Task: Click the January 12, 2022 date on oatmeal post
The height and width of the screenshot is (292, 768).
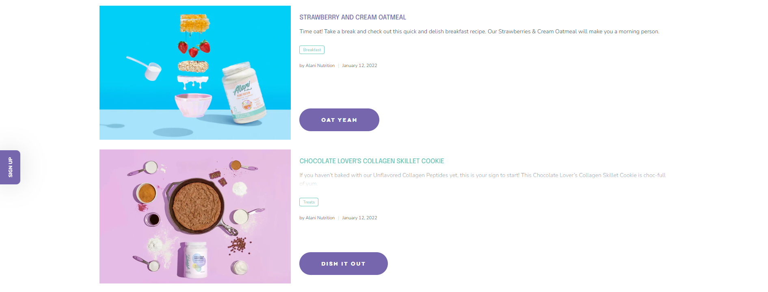Action: tap(359, 65)
